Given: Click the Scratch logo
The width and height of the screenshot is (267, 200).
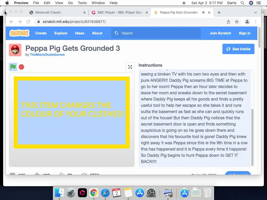Looking at the screenshot, I should point(19,33).
